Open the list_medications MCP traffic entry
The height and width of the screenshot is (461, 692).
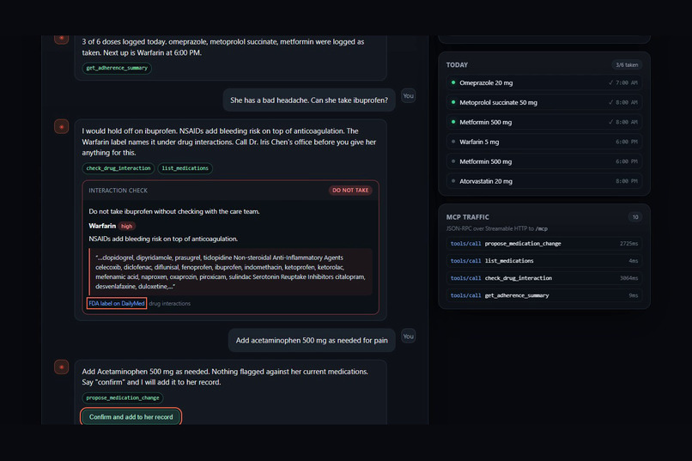[x=543, y=261]
